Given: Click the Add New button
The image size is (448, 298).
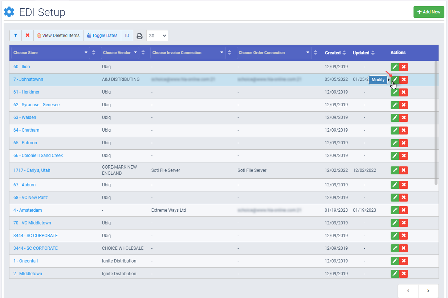Looking at the screenshot, I should [429, 12].
